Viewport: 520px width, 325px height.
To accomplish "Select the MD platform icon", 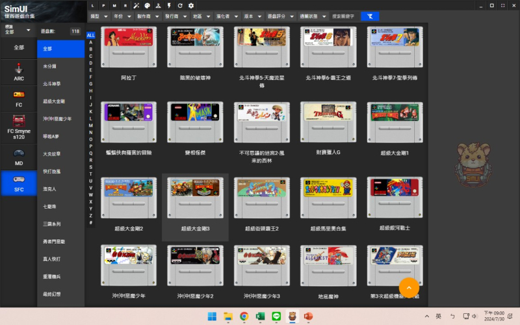I will [19, 157].
